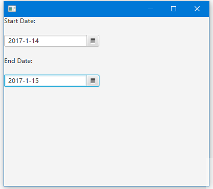Close the date picker window

197,9
